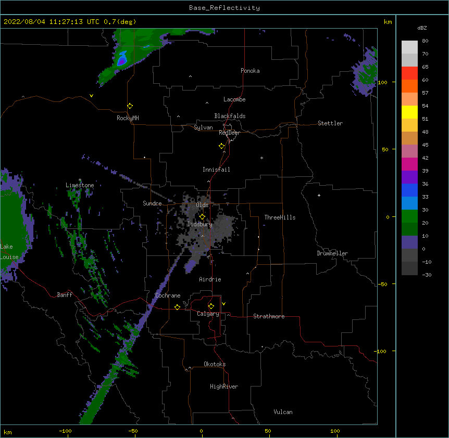
Task: Click the white plus marker north of Drumheller
Action: [319, 195]
